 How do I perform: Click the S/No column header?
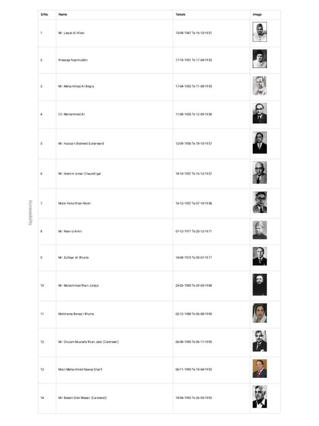pos(44,15)
